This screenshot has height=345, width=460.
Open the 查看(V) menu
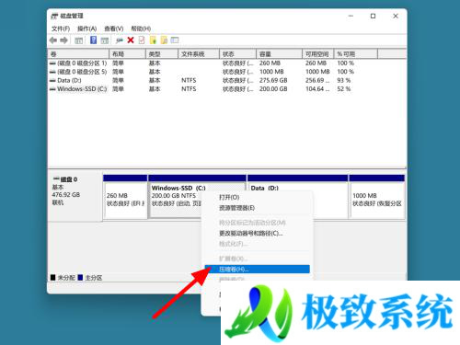pyautogui.click(x=114, y=29)
